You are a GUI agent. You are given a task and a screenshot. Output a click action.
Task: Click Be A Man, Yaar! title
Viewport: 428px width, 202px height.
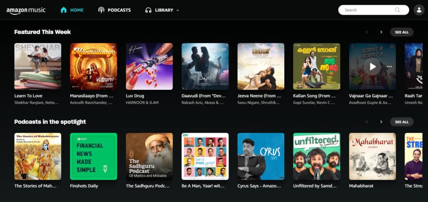coord(203,186)
